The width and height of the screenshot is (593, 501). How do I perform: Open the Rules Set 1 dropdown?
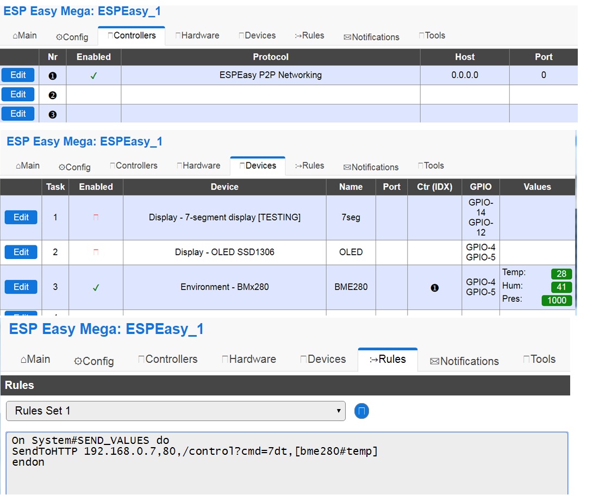[176, 411]
